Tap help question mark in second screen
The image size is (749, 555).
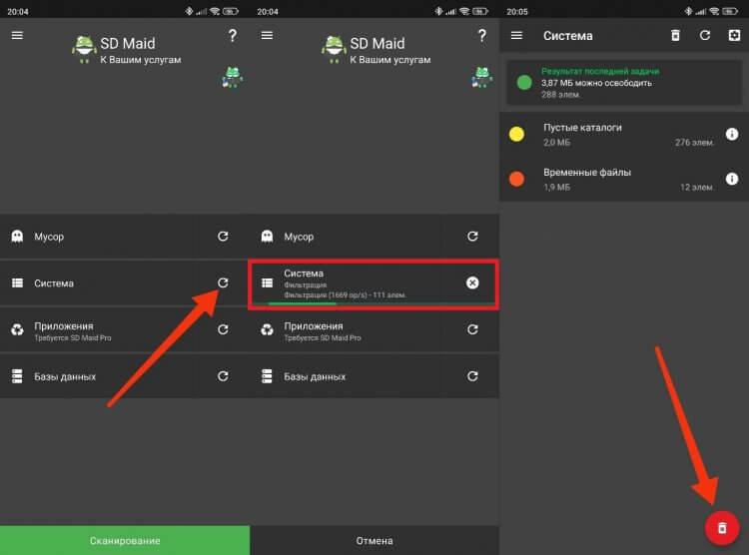click(482, 35)
